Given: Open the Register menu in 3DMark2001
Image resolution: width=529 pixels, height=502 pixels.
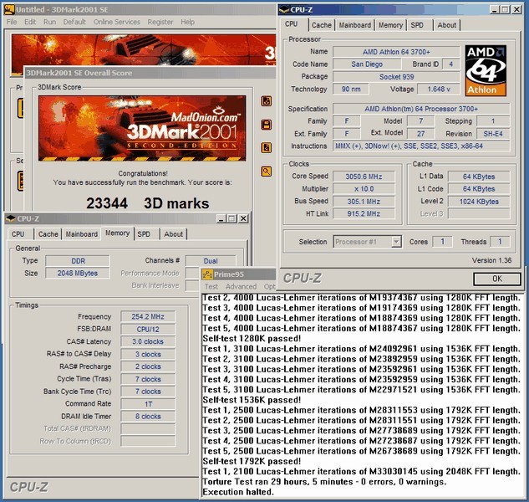Looking at the screenshot, I should (160, 22).
